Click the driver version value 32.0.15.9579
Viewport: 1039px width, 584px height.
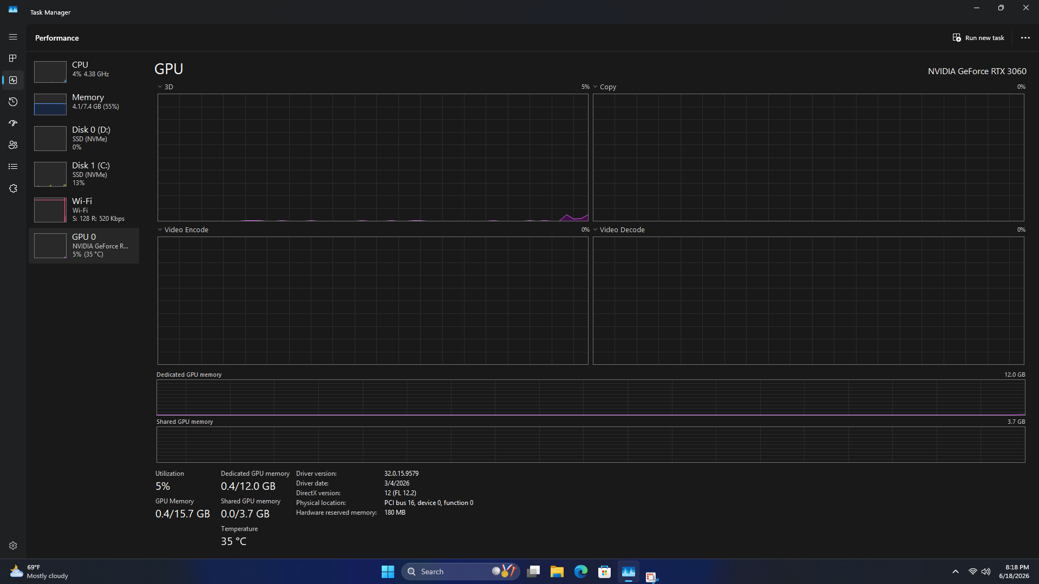tap(401, 474)
